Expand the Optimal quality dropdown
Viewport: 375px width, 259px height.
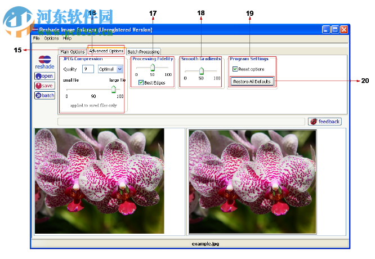point(120,69)
